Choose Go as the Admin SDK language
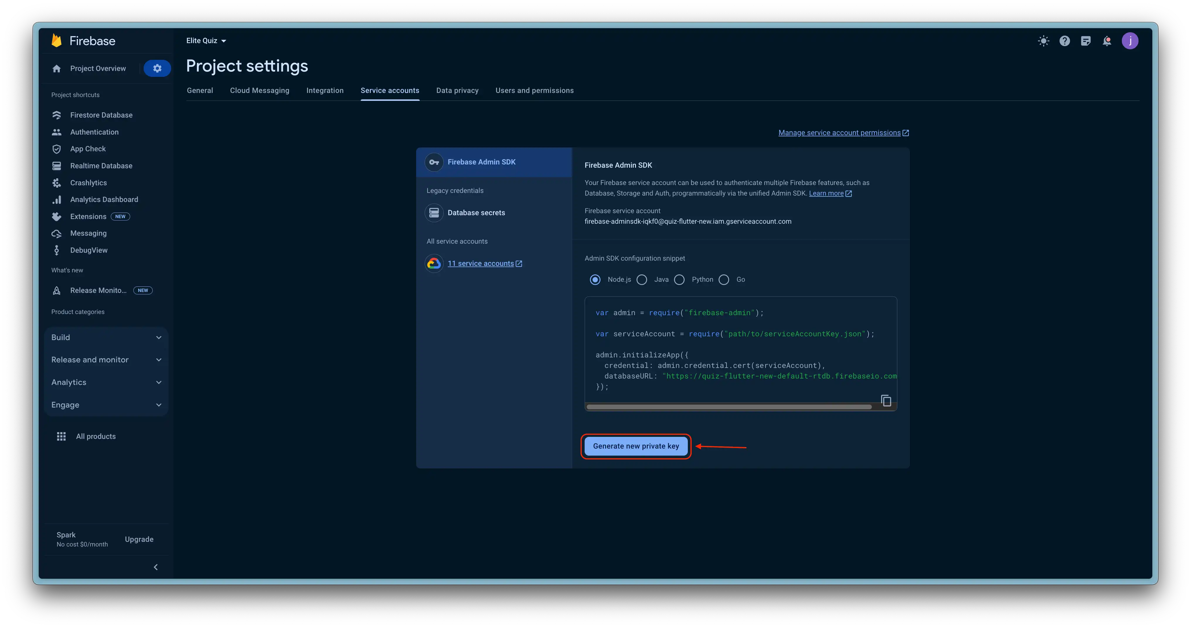This screenshot has height=628, width=1191. pos(724,279)
